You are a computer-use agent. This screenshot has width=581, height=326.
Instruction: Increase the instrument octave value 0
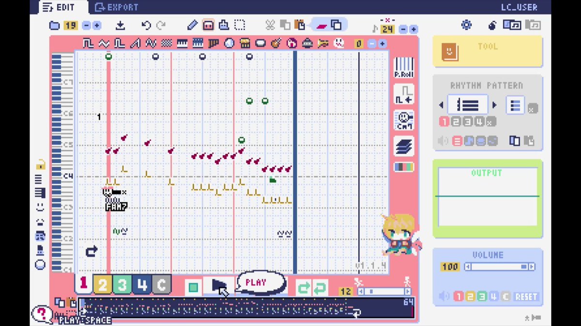382,44
